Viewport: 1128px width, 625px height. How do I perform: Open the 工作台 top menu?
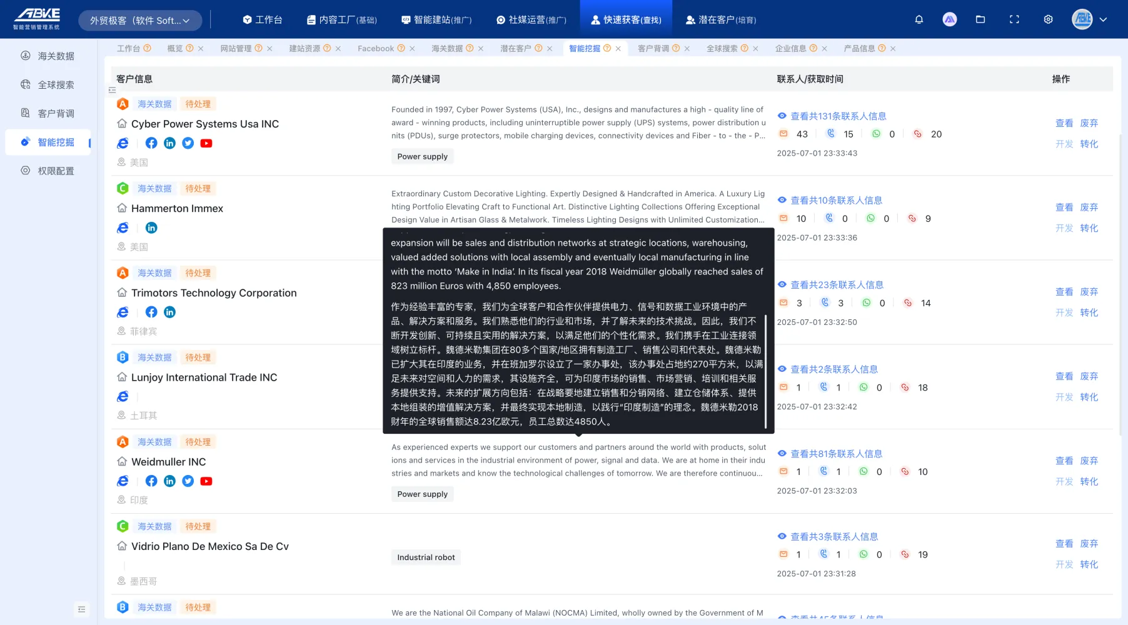(x=263, y=20)
